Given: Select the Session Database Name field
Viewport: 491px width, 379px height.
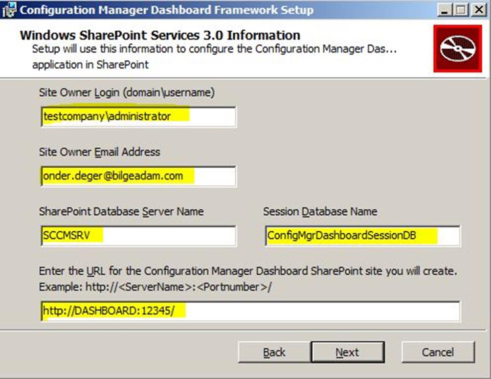Looking at the screenshot, I should [362, 236].
